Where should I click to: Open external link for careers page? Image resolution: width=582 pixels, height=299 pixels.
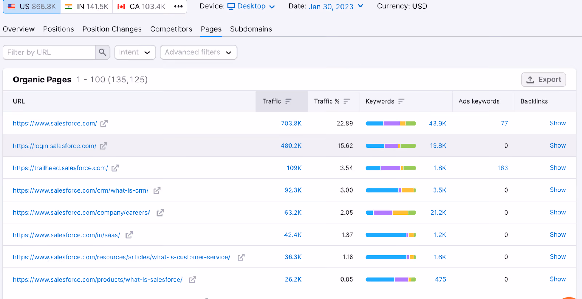tap(160, 213)
